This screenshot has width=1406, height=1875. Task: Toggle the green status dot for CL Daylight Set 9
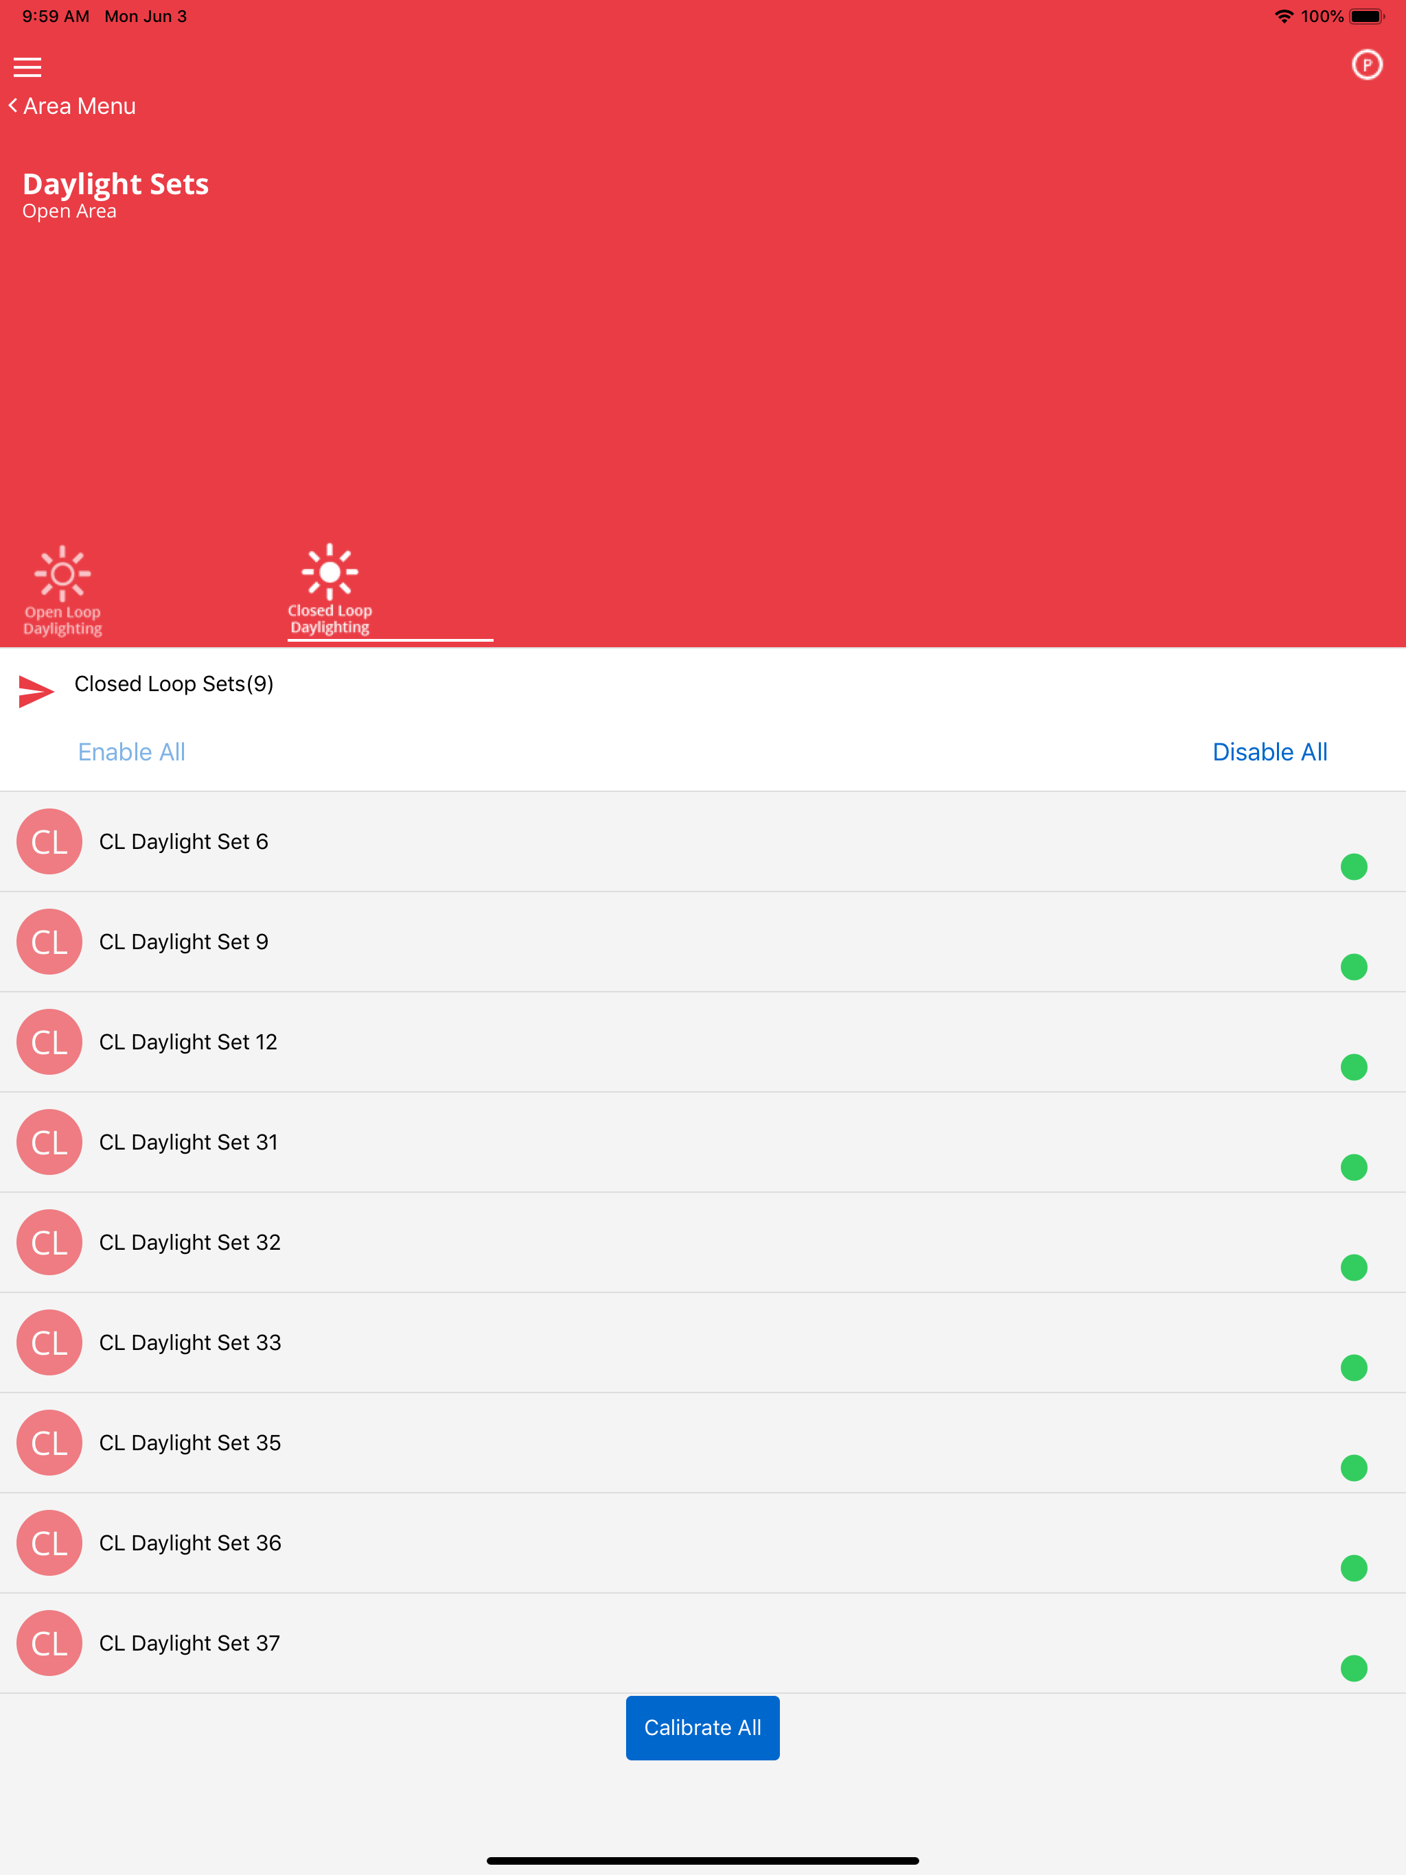1355,966
